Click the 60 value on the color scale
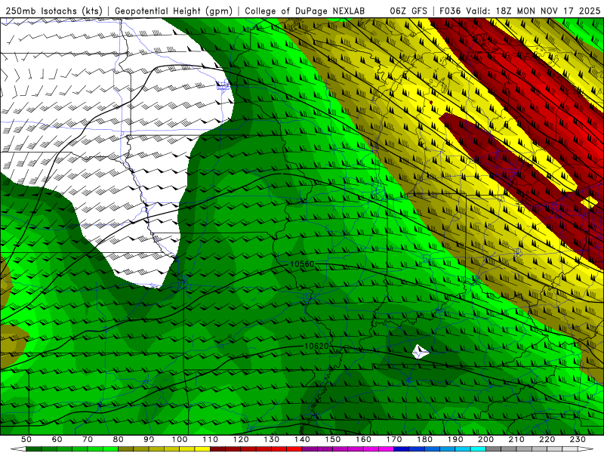This screenshot has height=453, width=604. click(57, 439)
